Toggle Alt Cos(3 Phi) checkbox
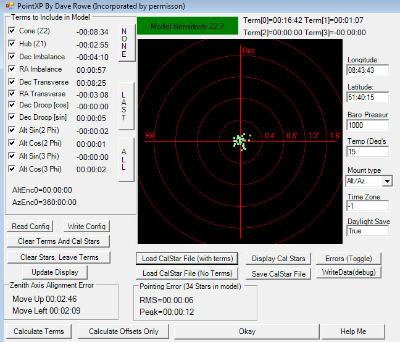The image size is (400, 342). [x=12, y=169]
